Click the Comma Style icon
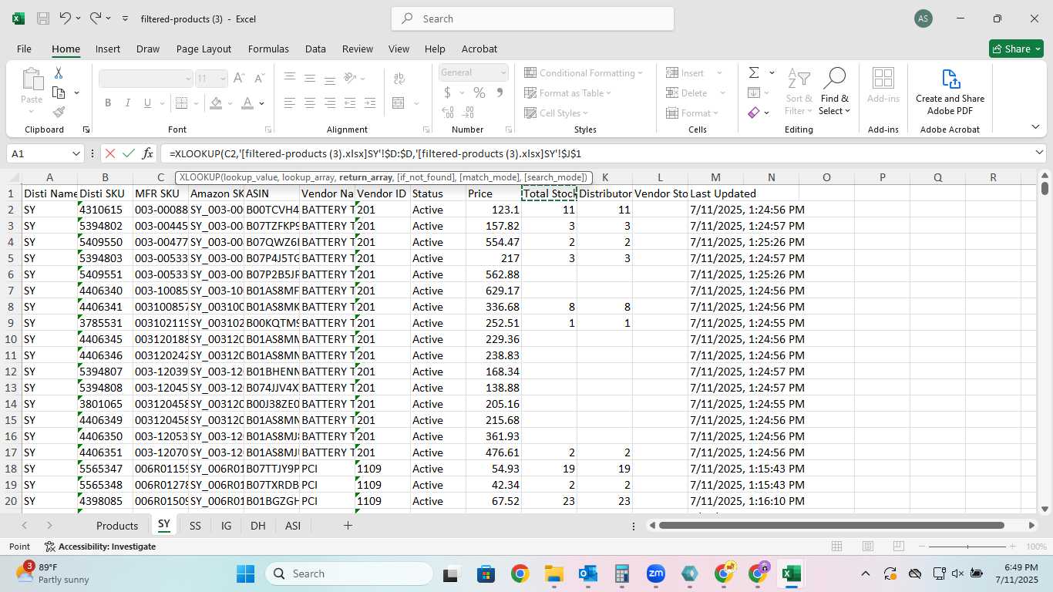1053x592 pixels. [x=500, y=92]
